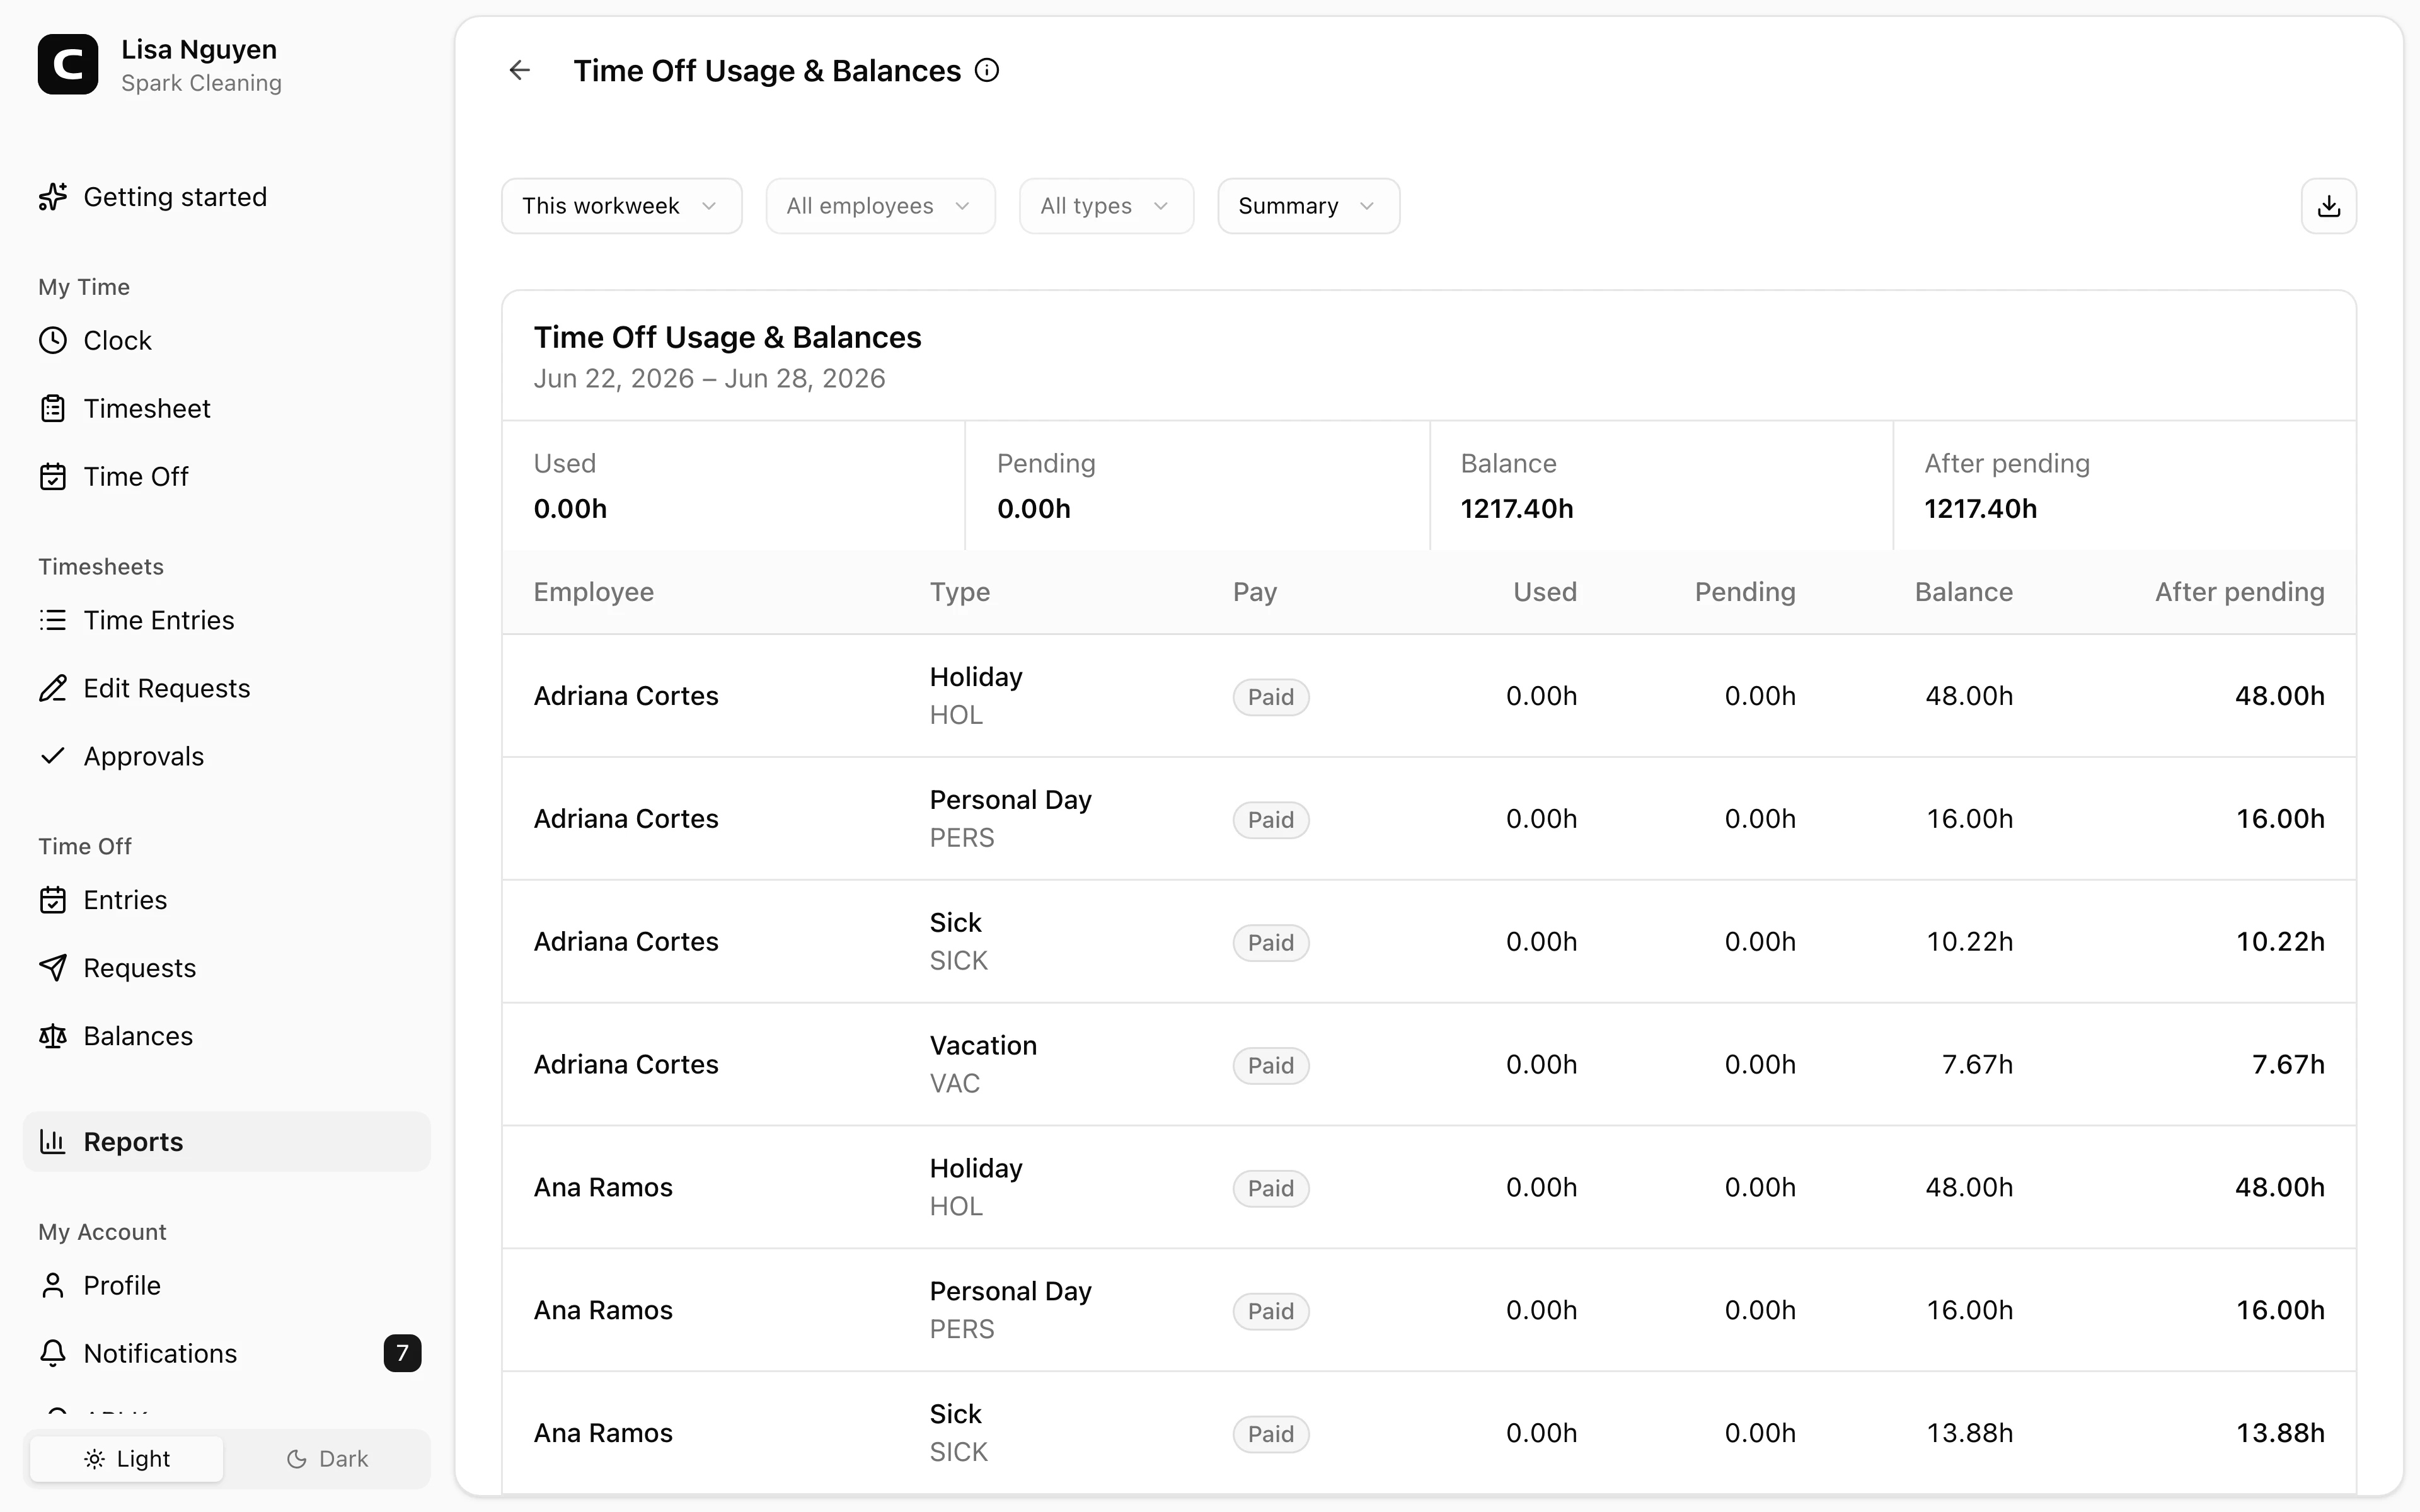Click the Spark Cleaning logo icon
Screen dimensions: 2420x1512
[x=68, y=64]
